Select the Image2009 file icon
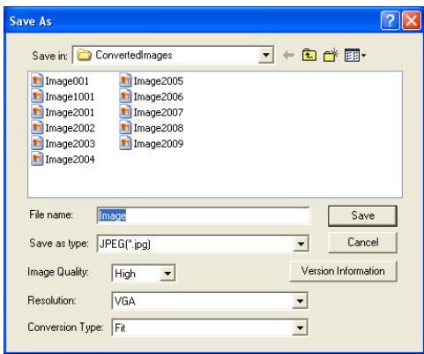 pos(125,143)
